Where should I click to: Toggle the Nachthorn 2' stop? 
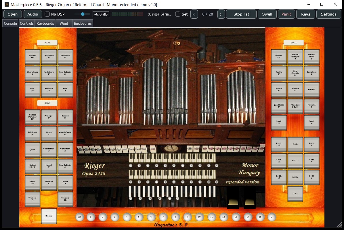tap(49, 73)
